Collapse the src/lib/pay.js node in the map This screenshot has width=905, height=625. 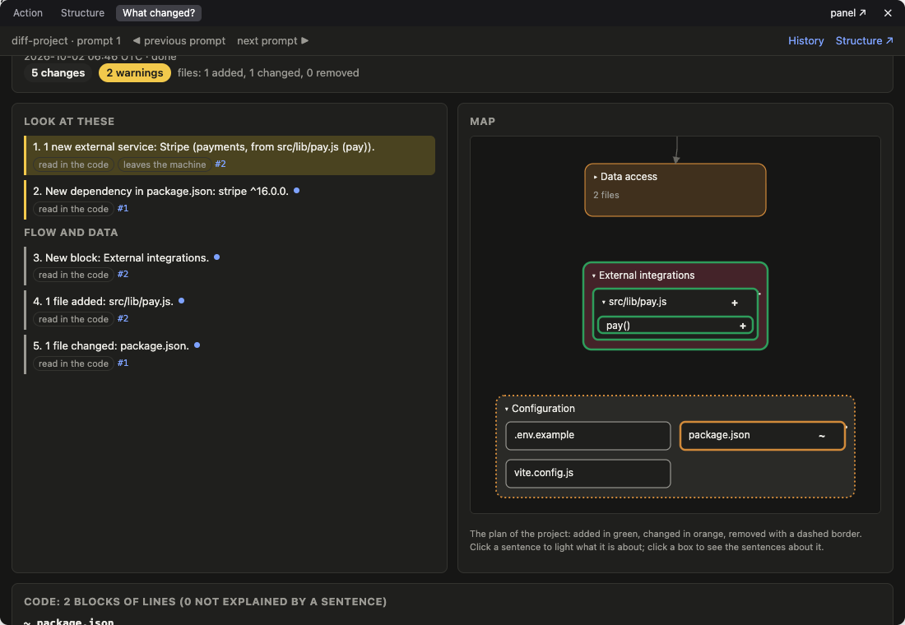click(604, 302)
